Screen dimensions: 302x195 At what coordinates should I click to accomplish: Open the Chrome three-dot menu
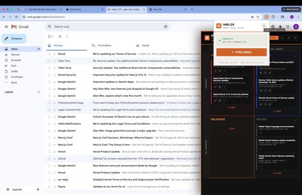[298, 17]
